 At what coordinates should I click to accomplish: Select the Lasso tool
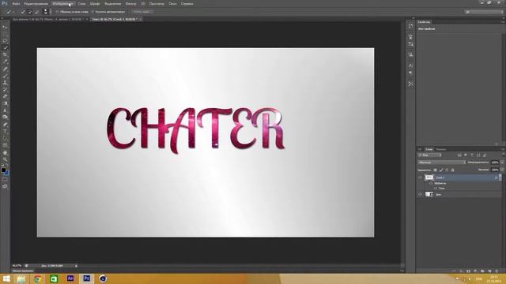pos(5,40)
